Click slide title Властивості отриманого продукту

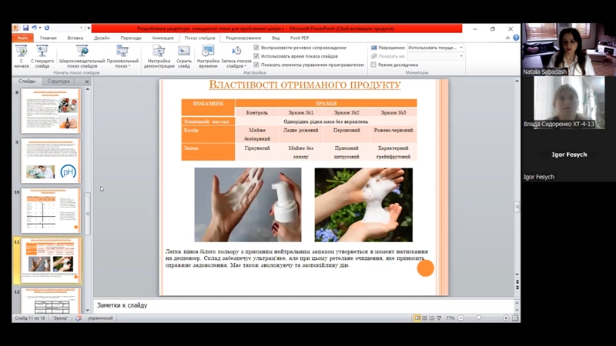point(304,85)
